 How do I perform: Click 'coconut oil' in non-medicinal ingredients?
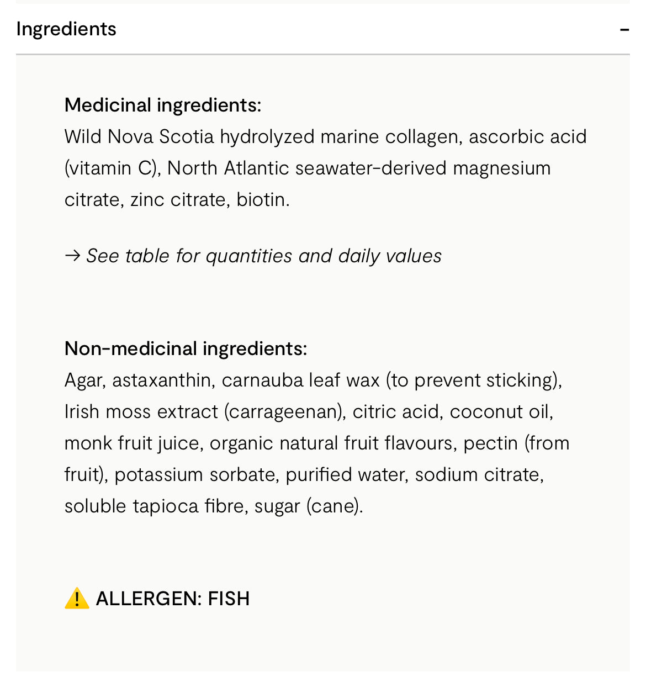500,412
